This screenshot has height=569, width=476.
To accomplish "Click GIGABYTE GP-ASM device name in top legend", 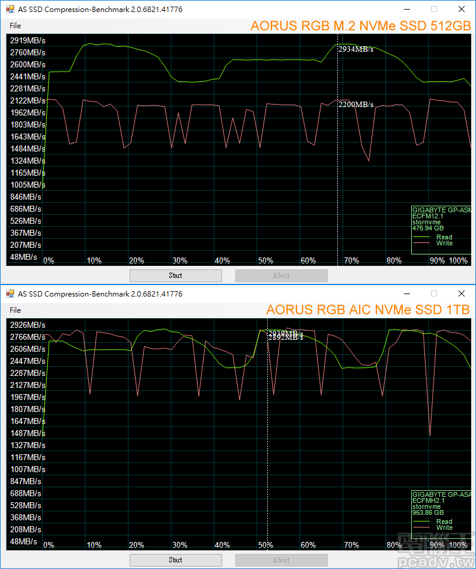I will coord(442,210).
